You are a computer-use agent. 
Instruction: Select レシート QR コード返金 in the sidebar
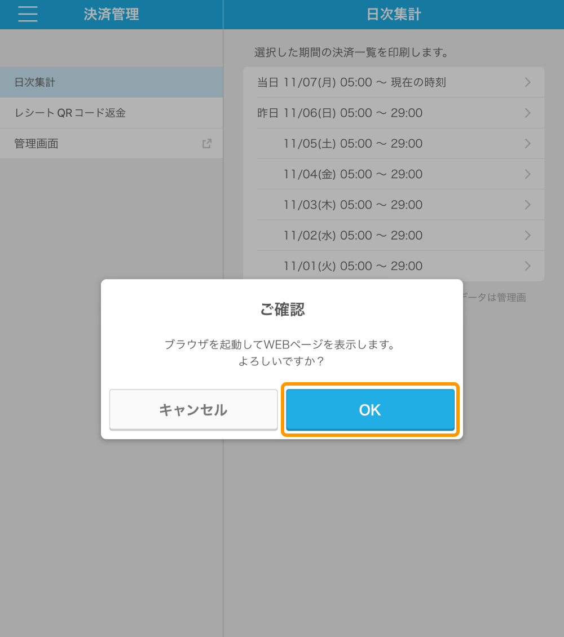coord(70,113)
